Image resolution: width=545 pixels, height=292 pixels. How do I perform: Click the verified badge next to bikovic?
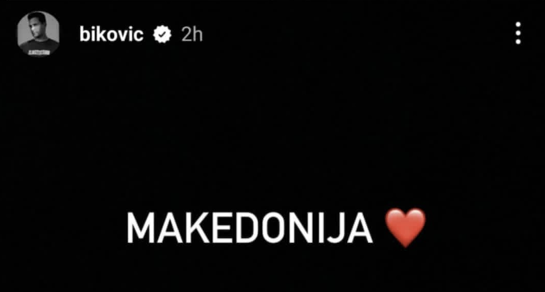[162, 34]
